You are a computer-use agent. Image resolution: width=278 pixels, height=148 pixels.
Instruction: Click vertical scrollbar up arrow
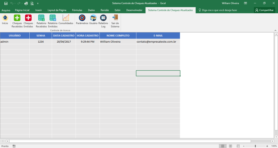[x=276, y=34]
